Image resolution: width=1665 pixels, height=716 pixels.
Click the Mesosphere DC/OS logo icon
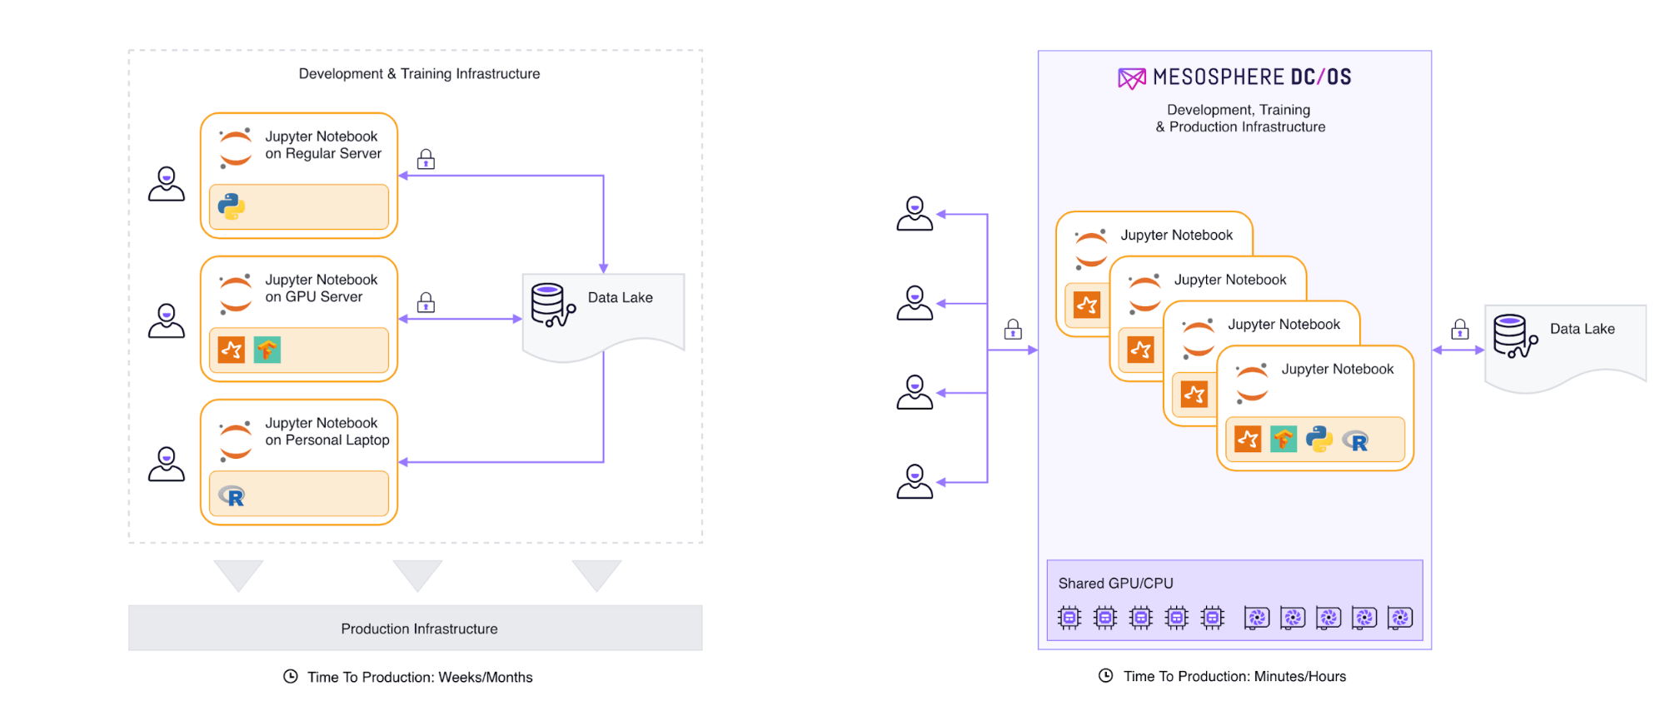1131,78
